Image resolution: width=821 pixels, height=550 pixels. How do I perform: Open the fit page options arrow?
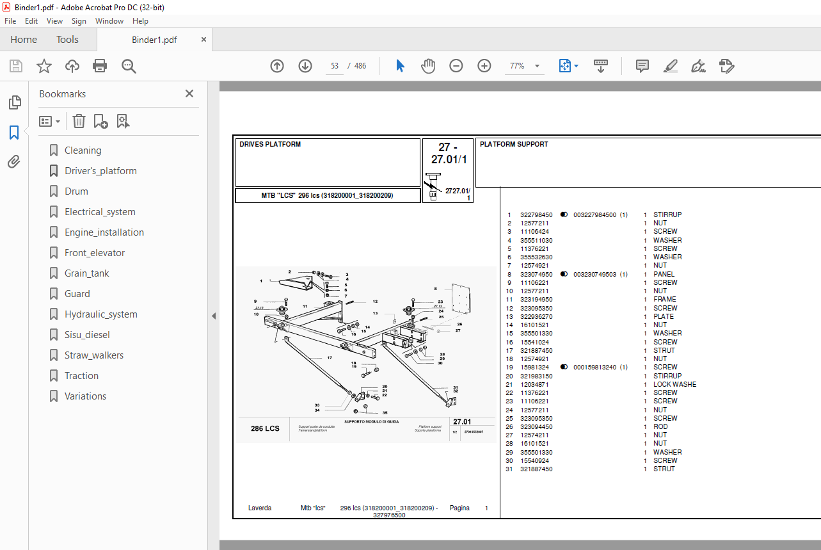pos(576,66)
